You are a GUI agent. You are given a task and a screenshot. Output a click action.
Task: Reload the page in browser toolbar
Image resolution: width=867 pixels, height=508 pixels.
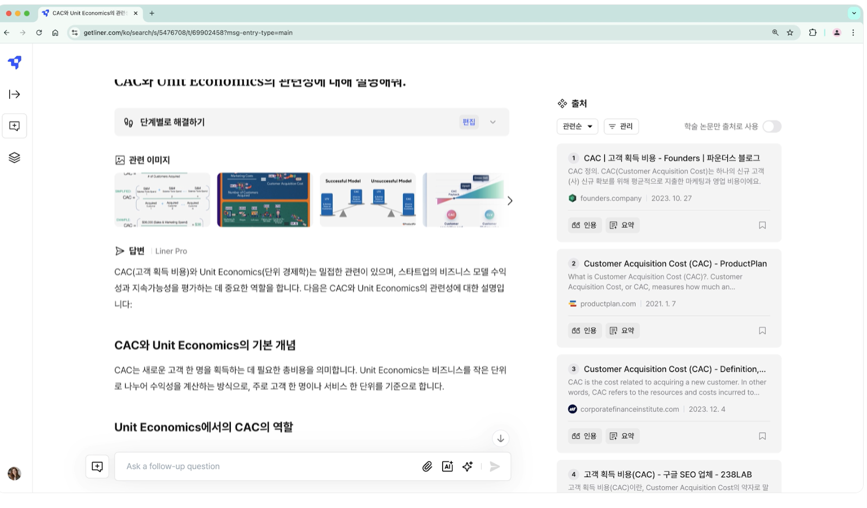(39, 33)
